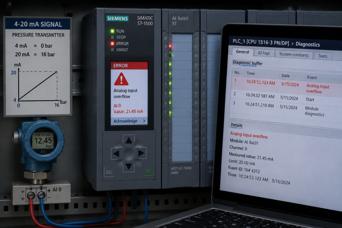
Task: Click the 'Module diagnostics' event cell
Action: 314,111
